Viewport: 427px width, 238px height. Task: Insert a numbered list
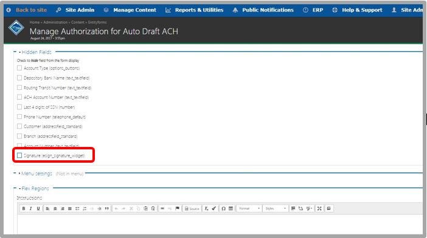click(x=85, y=208)
